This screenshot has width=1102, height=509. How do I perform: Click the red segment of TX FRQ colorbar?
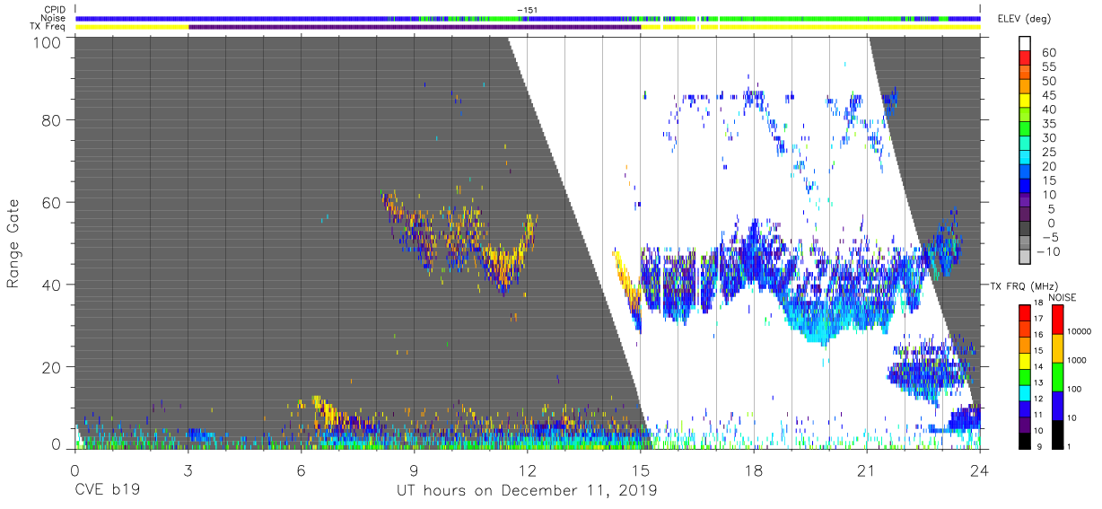(x=1025, y=313)
